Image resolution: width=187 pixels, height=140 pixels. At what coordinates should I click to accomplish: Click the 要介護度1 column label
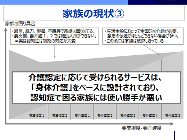click(82, 116)
